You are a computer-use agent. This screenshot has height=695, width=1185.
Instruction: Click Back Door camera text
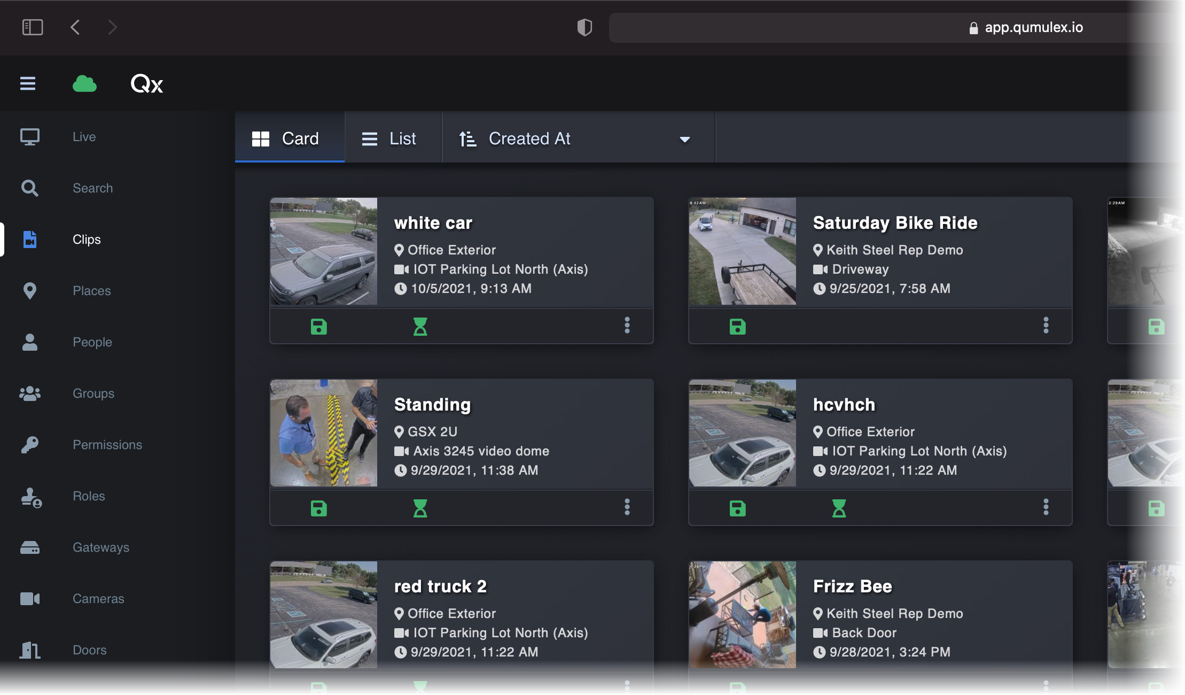click(864, 633)
